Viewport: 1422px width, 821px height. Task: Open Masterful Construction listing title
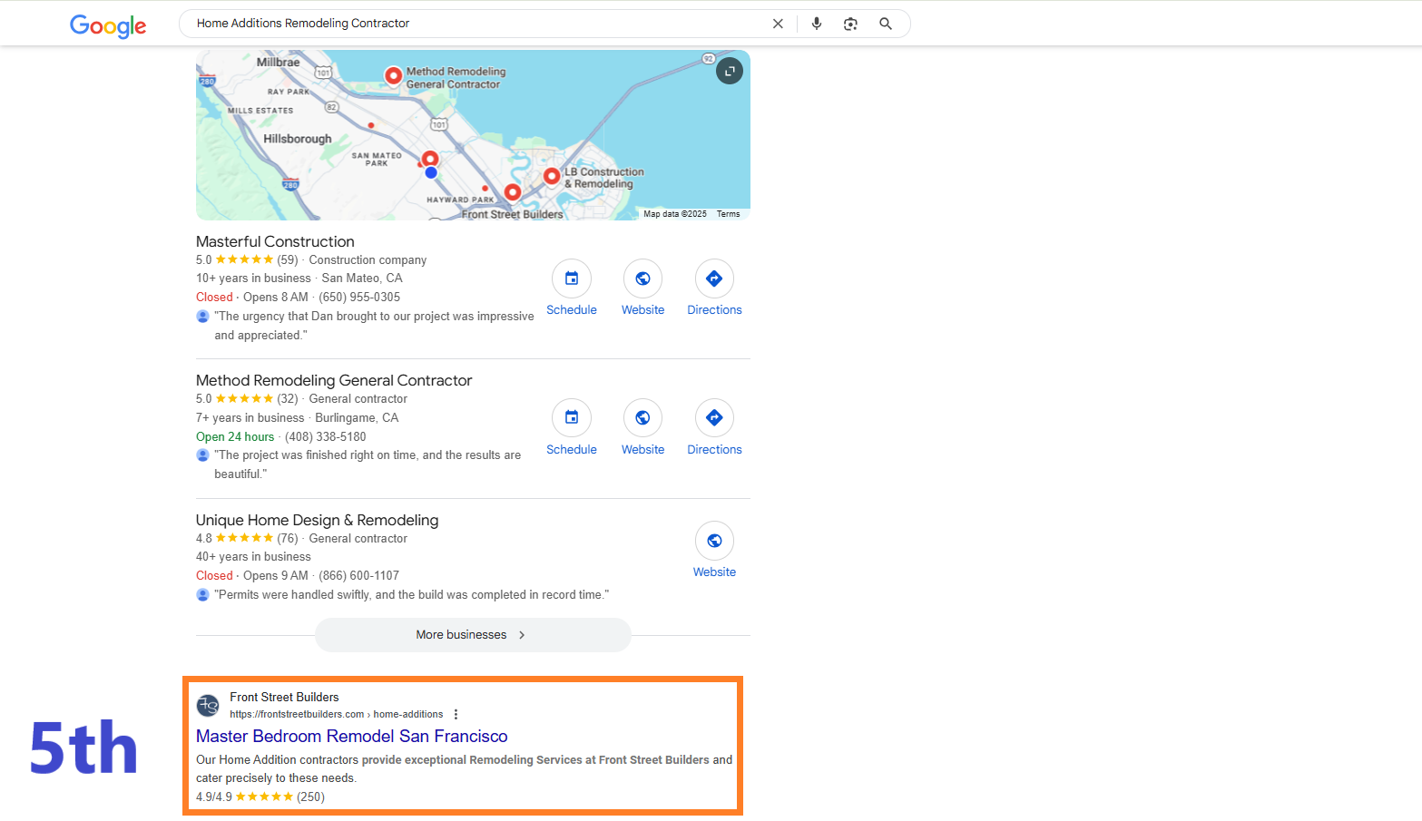275,241
